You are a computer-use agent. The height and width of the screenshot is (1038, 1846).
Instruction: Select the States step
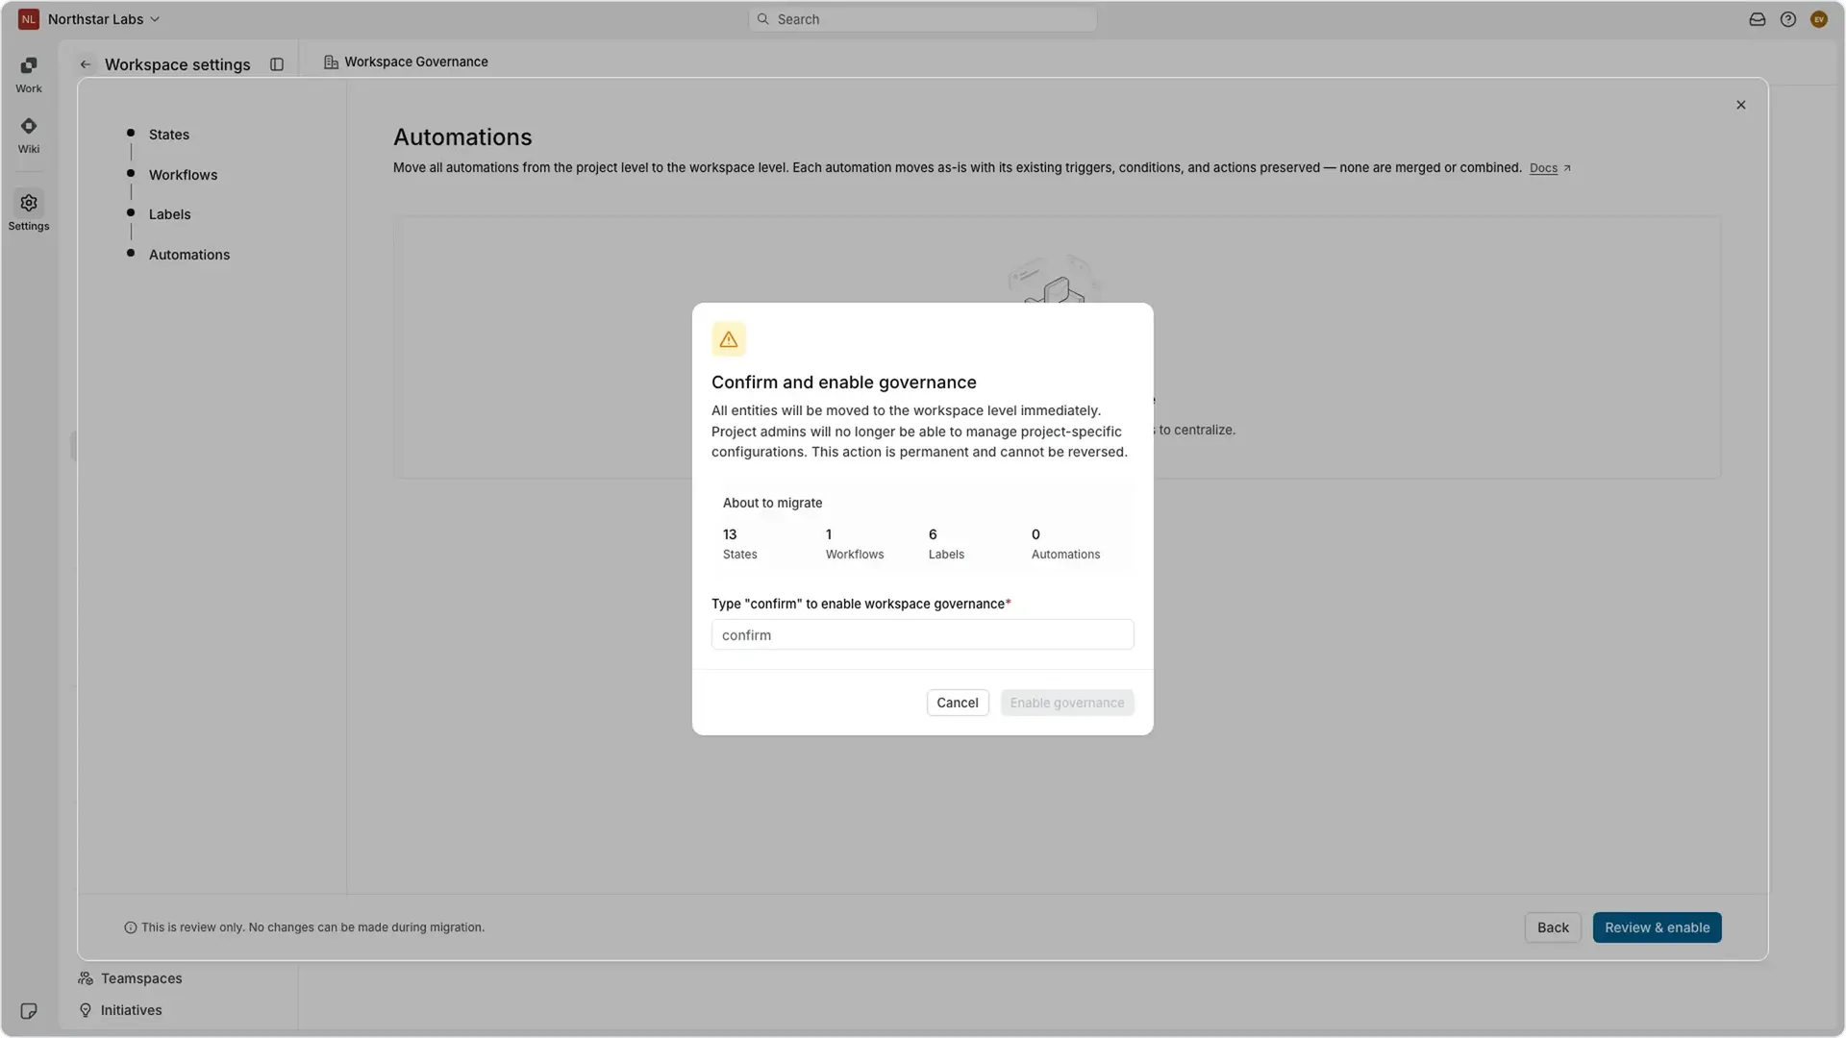[169, 135]
